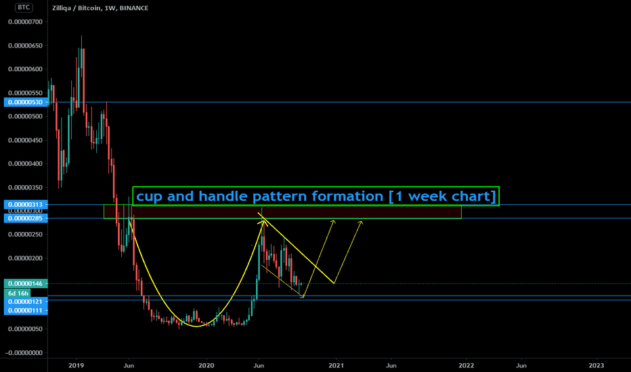631x372 pixels.
Task: Select the 0.00000285 price label
Action: pyautogui.click(x=26, y=218)
